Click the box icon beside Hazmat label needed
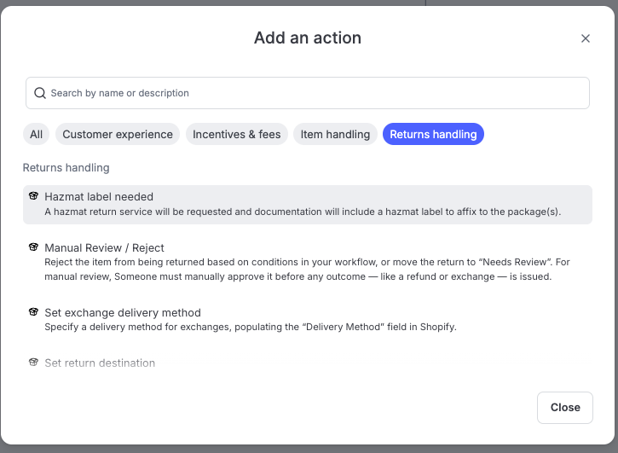 (33, 196)
